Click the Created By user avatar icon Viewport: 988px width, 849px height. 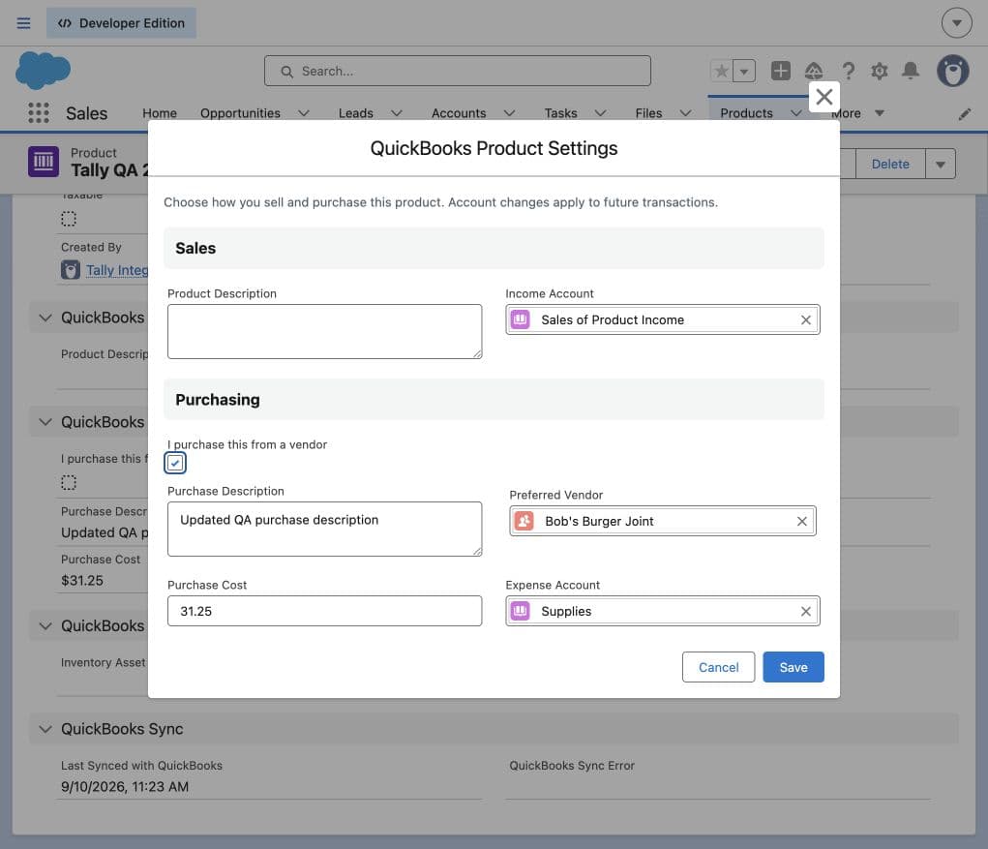click(x=70, y=270)
